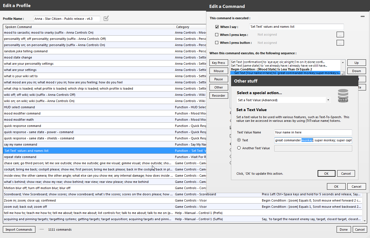
Task: Tick the 'When I press keys' checkbox
Action: (217, 35)
